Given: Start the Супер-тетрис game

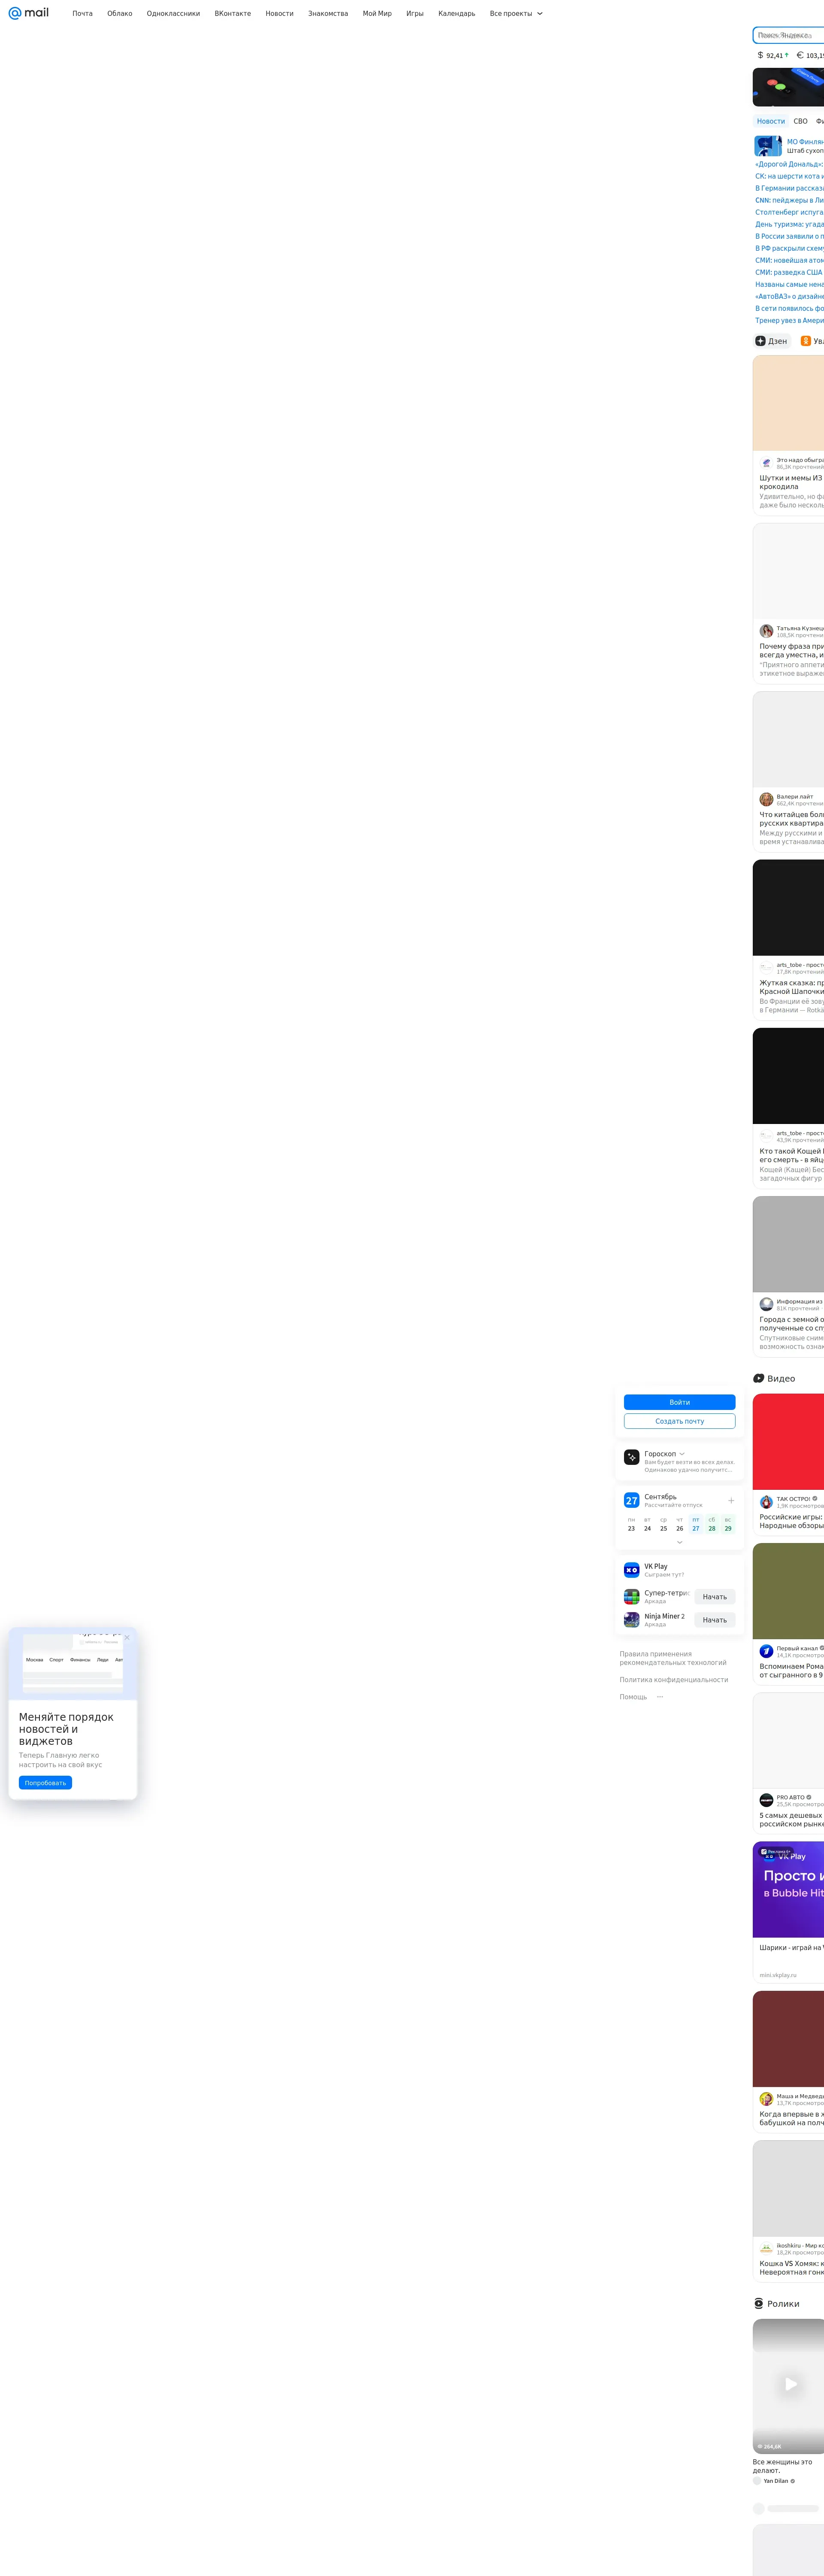Looking at the screenshot, I should point(715,1597).
